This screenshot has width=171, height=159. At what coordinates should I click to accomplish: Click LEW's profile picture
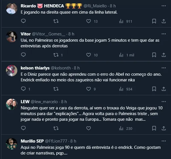pos(11,104)
